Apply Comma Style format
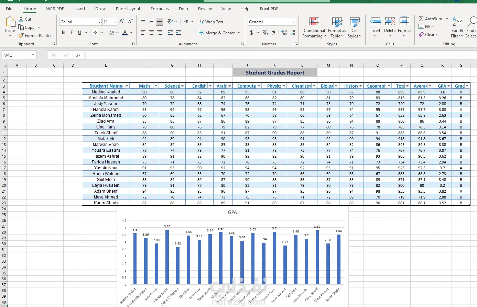The image size is (477, 307). pos(273,33)
